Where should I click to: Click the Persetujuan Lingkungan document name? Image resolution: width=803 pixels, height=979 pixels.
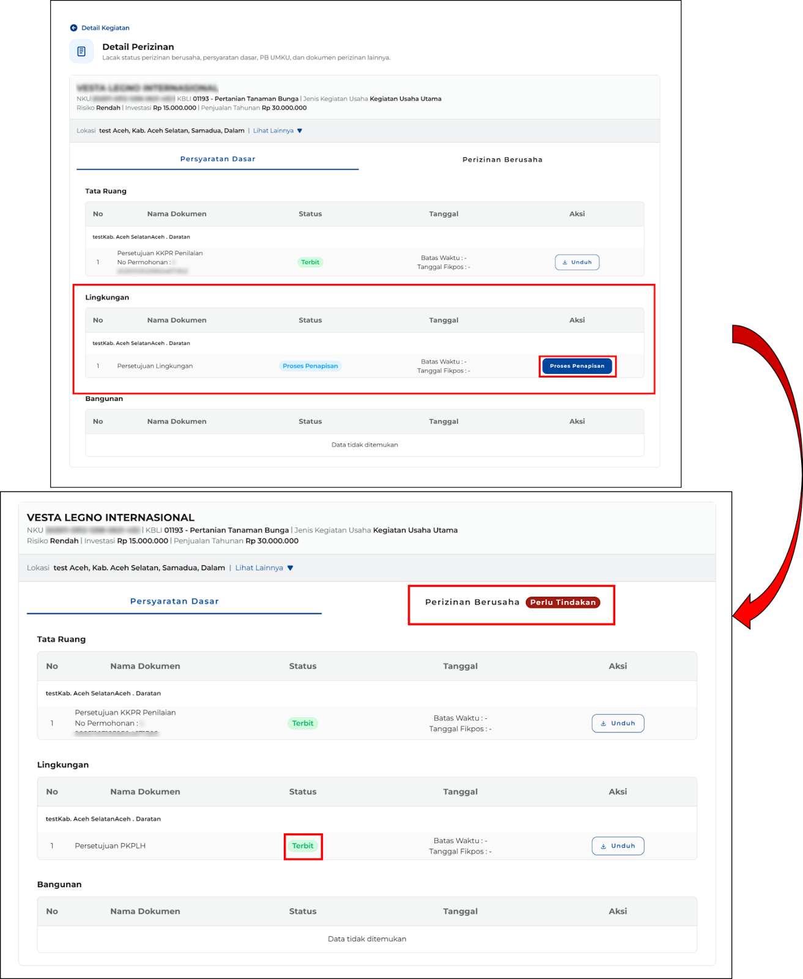click(155, 367)
